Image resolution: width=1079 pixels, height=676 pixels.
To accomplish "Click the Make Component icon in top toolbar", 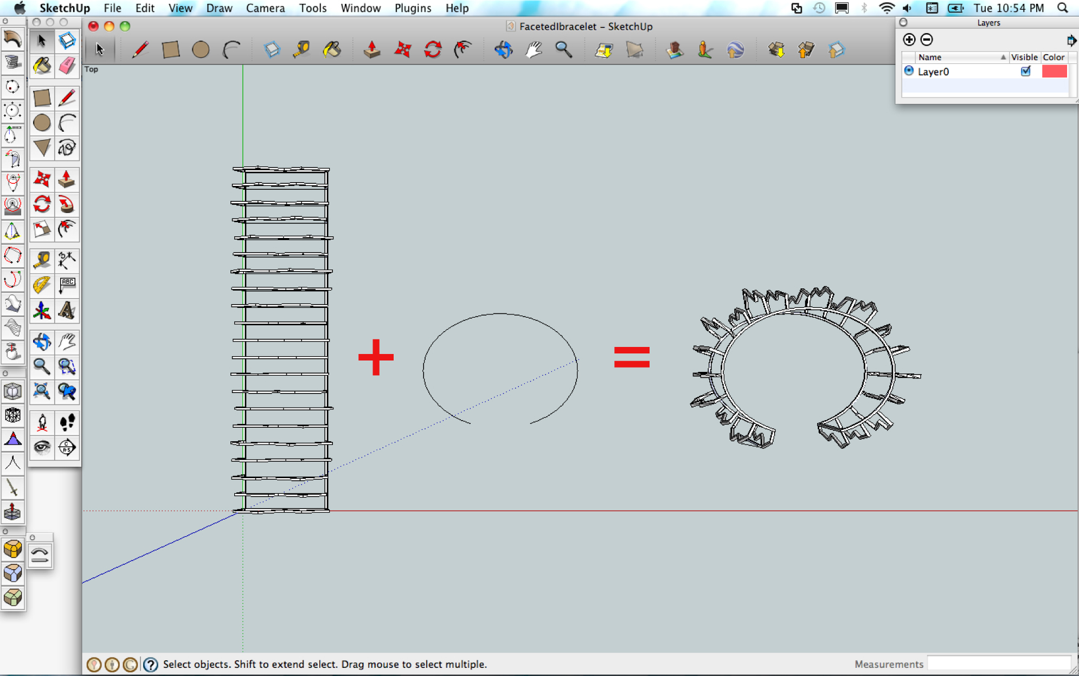I will (x=272, y=50).
